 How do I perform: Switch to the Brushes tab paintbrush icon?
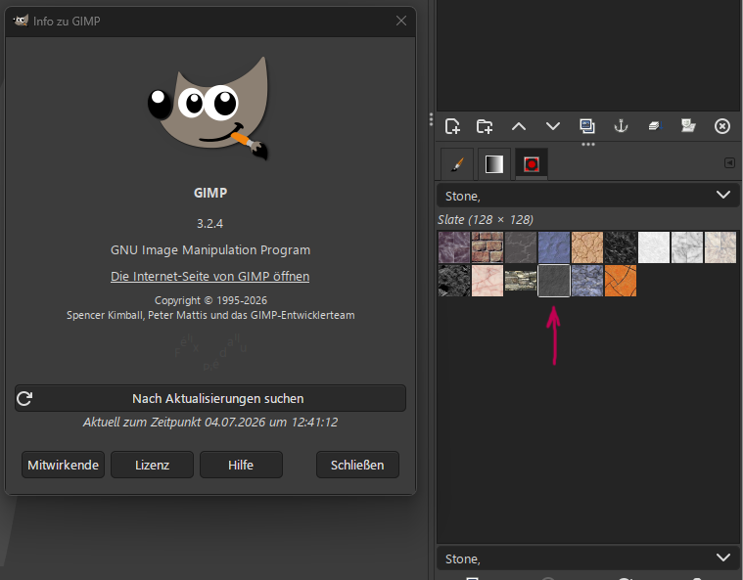coord(457,164)
